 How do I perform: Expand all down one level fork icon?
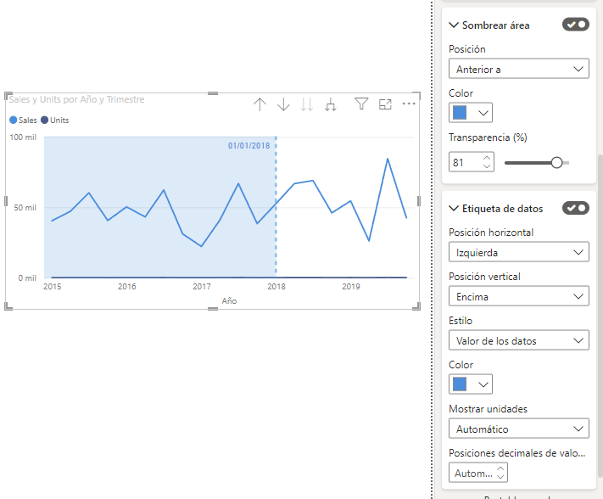331,104
